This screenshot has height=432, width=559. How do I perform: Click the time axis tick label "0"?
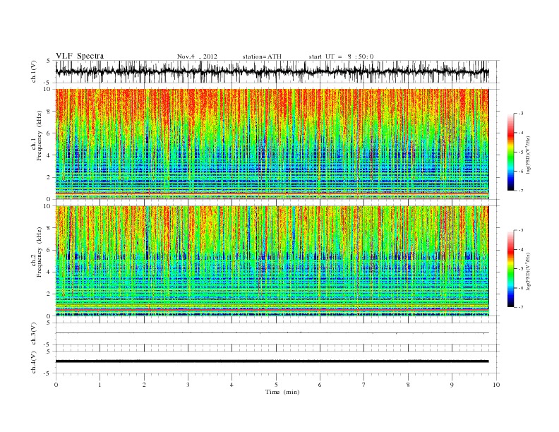(x=56, y=385)
